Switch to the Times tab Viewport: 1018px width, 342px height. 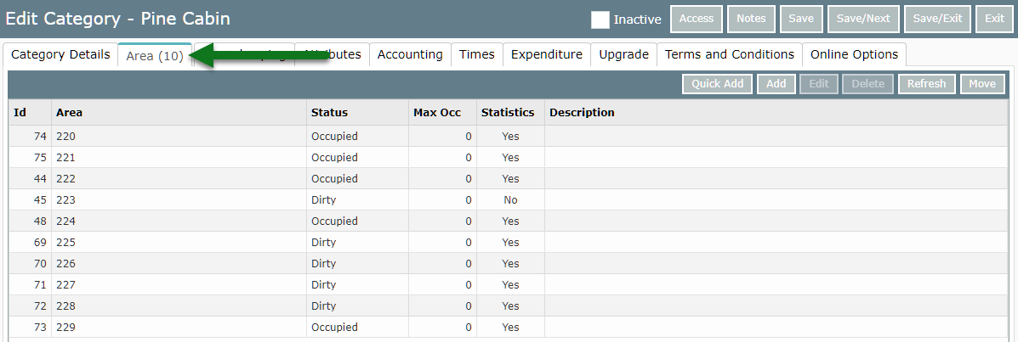(x=476, y=54)
